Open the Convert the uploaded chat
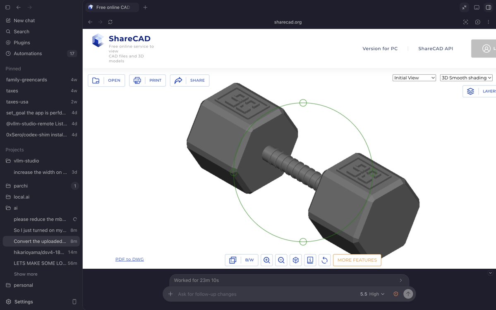The width and height of the screenshot is (496, 310). pyautogui.click(x=41, y=241)
